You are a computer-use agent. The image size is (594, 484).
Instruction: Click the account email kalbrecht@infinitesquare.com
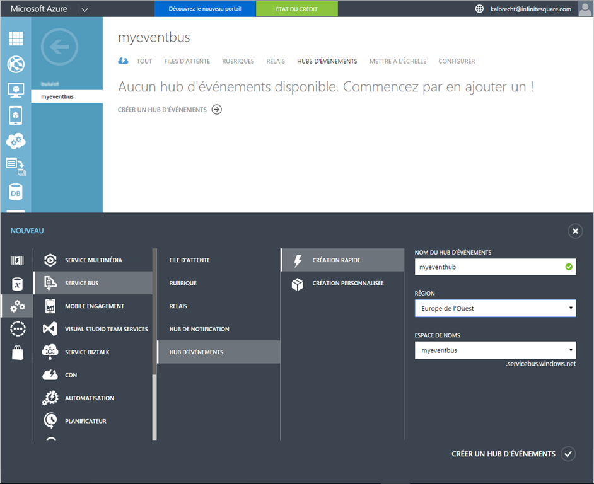point(531,9)
